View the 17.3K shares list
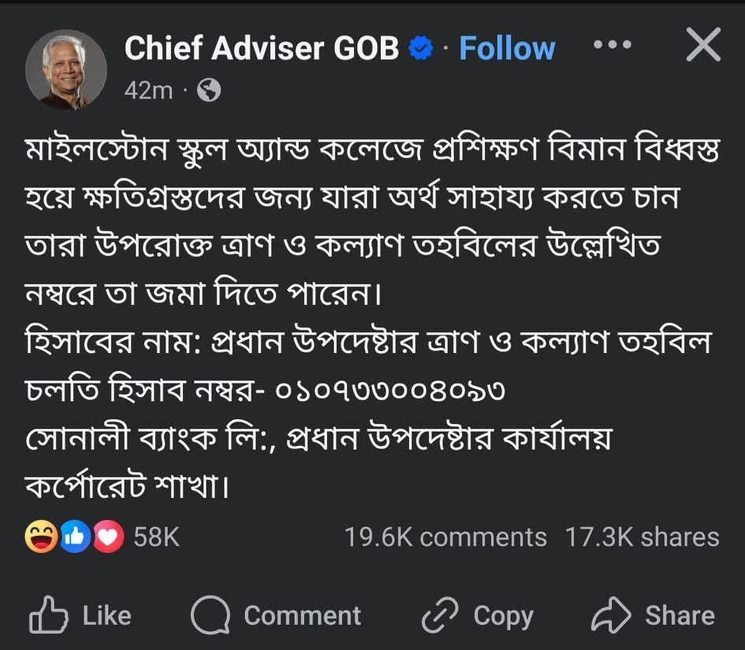 [x=642, y=537]
